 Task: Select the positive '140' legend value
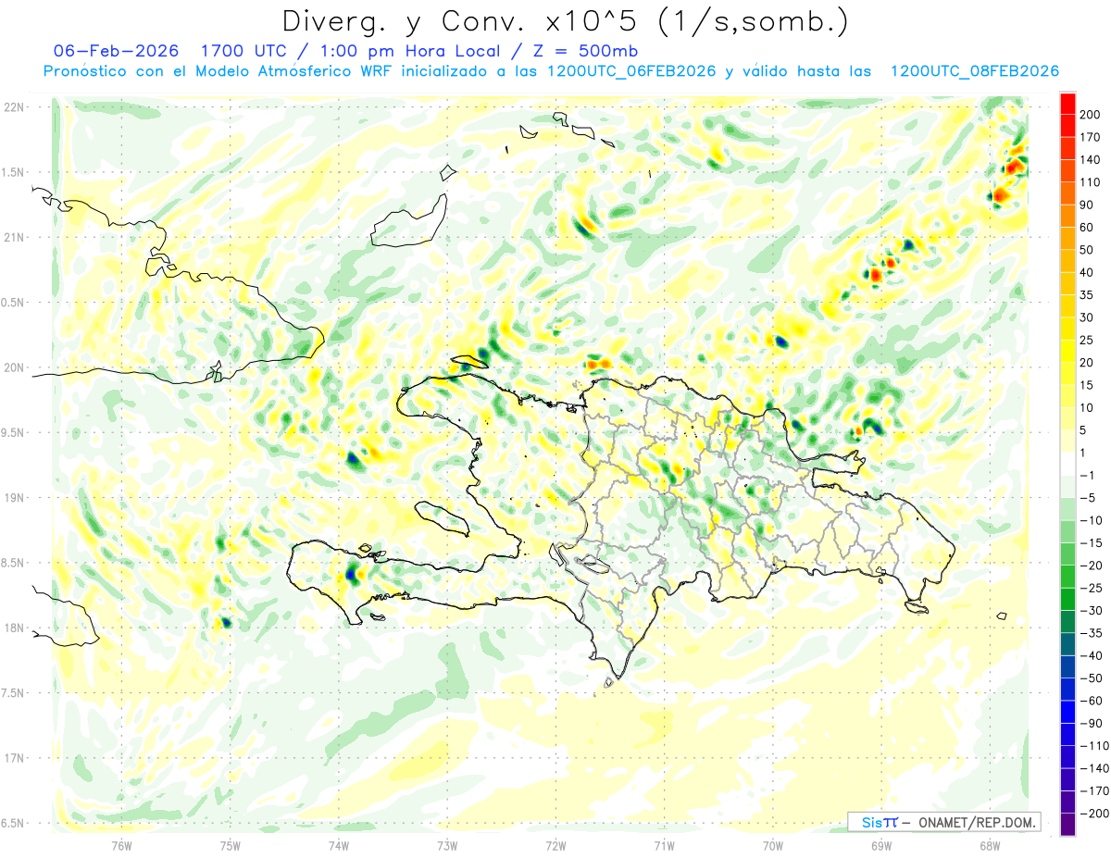click(x=1090, y=159)
